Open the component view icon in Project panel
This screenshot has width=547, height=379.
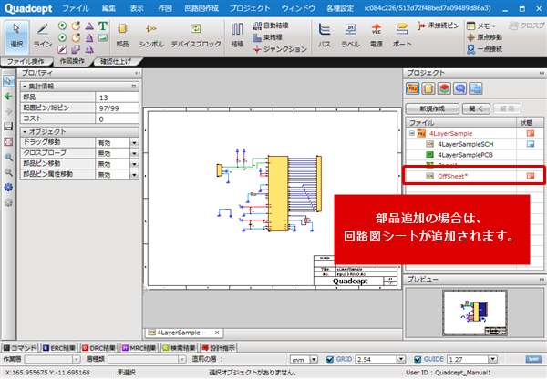tap(428, 88)
